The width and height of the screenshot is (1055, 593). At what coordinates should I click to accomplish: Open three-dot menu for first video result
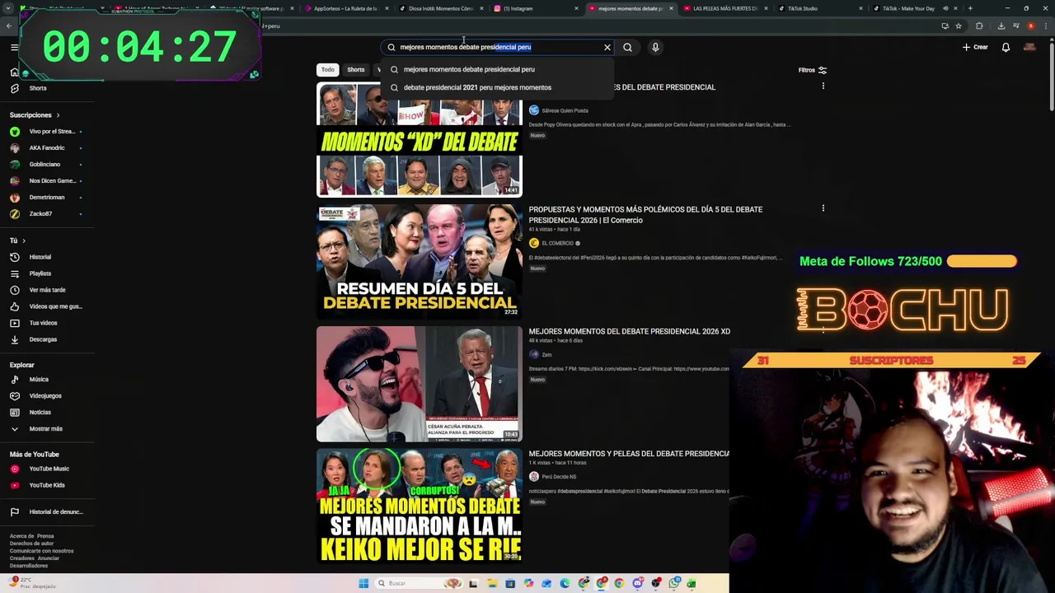click(823, 86)
